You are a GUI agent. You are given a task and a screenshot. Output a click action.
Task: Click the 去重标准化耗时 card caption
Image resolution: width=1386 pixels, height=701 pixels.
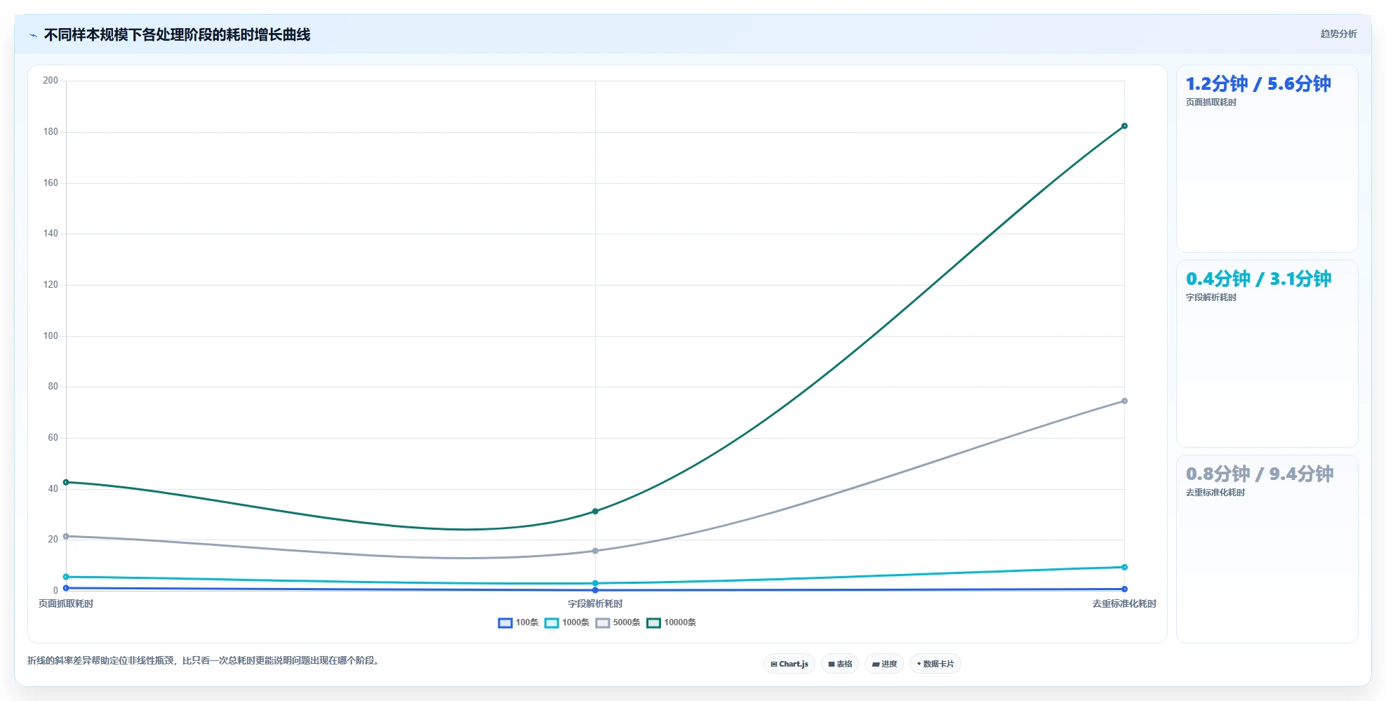click(1215, 493)
